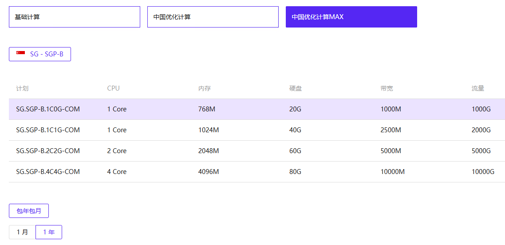Click the 计划 column header
Viewport: 505px width, 245px height.
22,88
